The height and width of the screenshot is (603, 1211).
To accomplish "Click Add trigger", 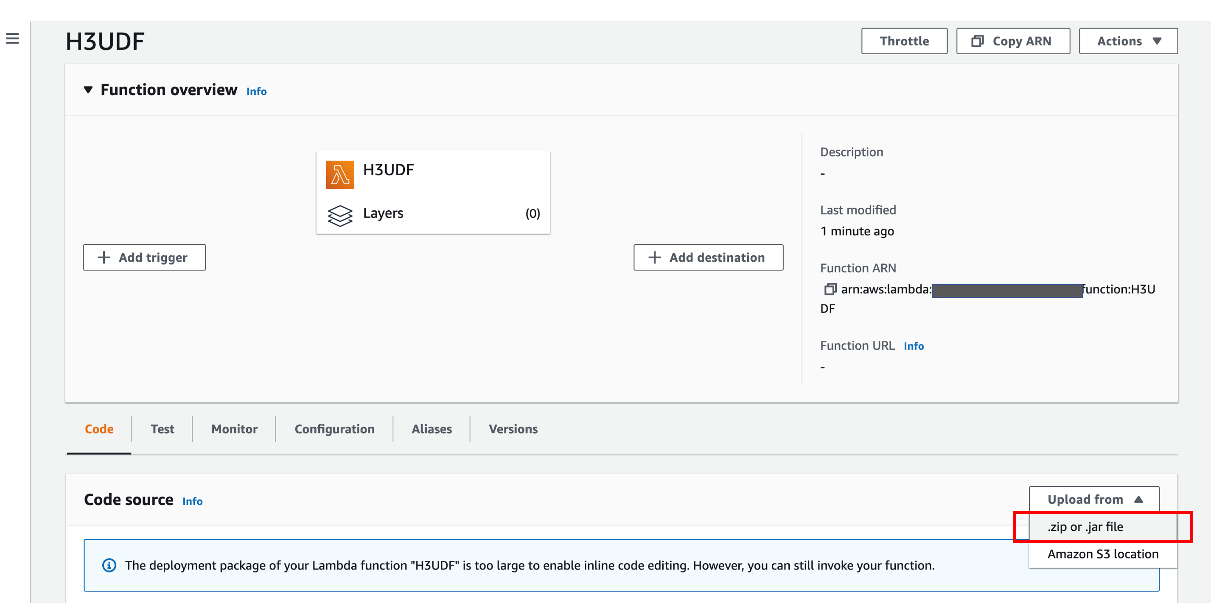I will [144, 257].
